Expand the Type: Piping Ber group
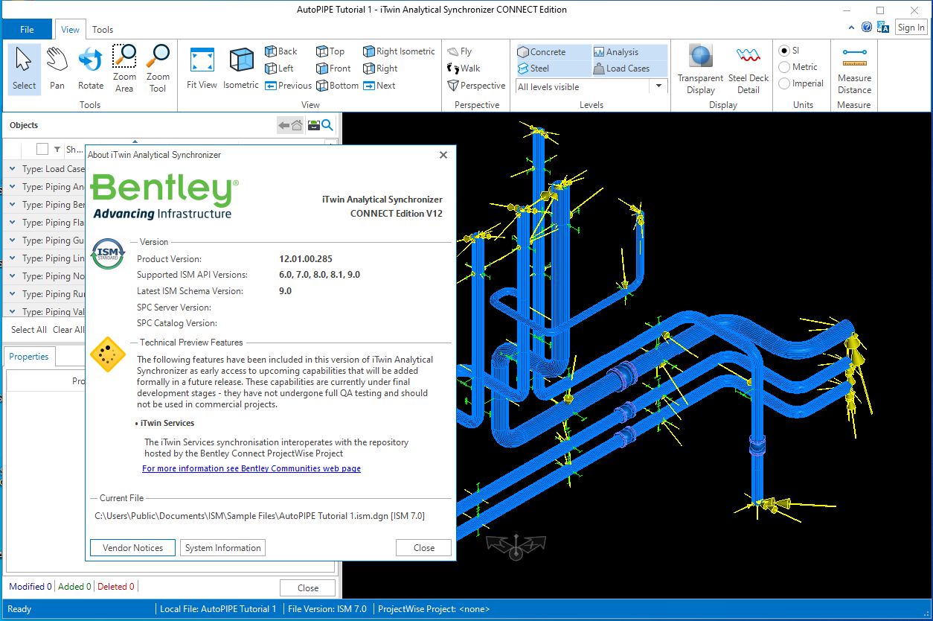The image size is (933, 621). click(x=13, y=205)
